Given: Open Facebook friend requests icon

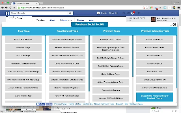Looking at the screenshot, I should click(x=124, y=13).
